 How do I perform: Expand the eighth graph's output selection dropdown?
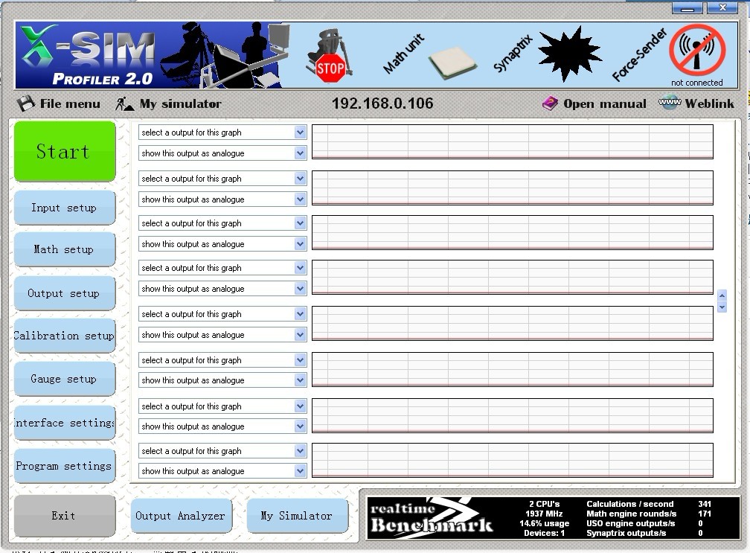click(300, 451)
